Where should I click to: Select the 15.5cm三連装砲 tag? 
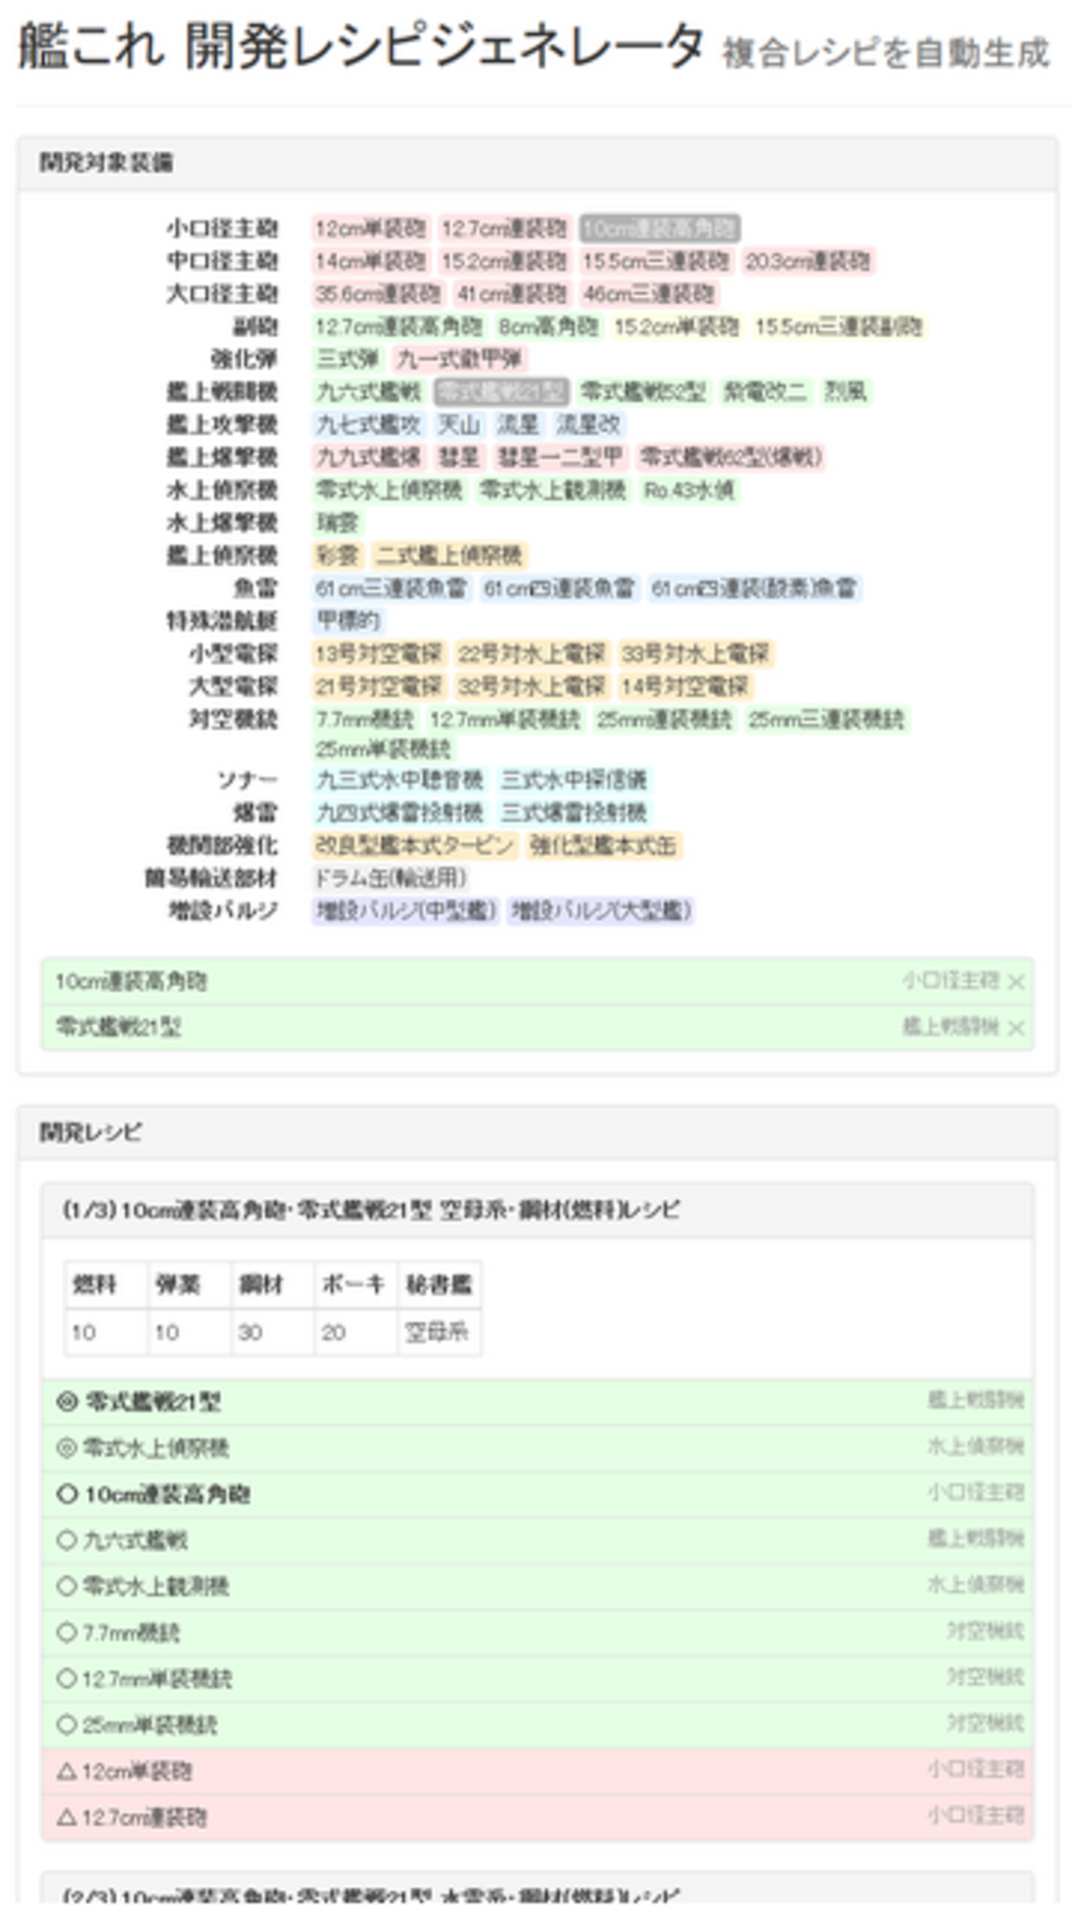pyautogui.click(x=656, y=261)
